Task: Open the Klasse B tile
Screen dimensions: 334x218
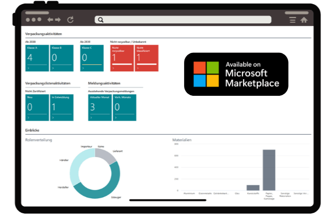Action: [x=62, y=58]
